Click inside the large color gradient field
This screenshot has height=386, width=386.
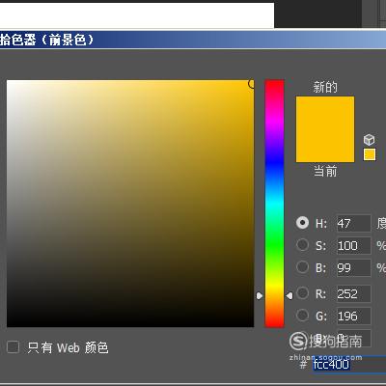point(130,204)
